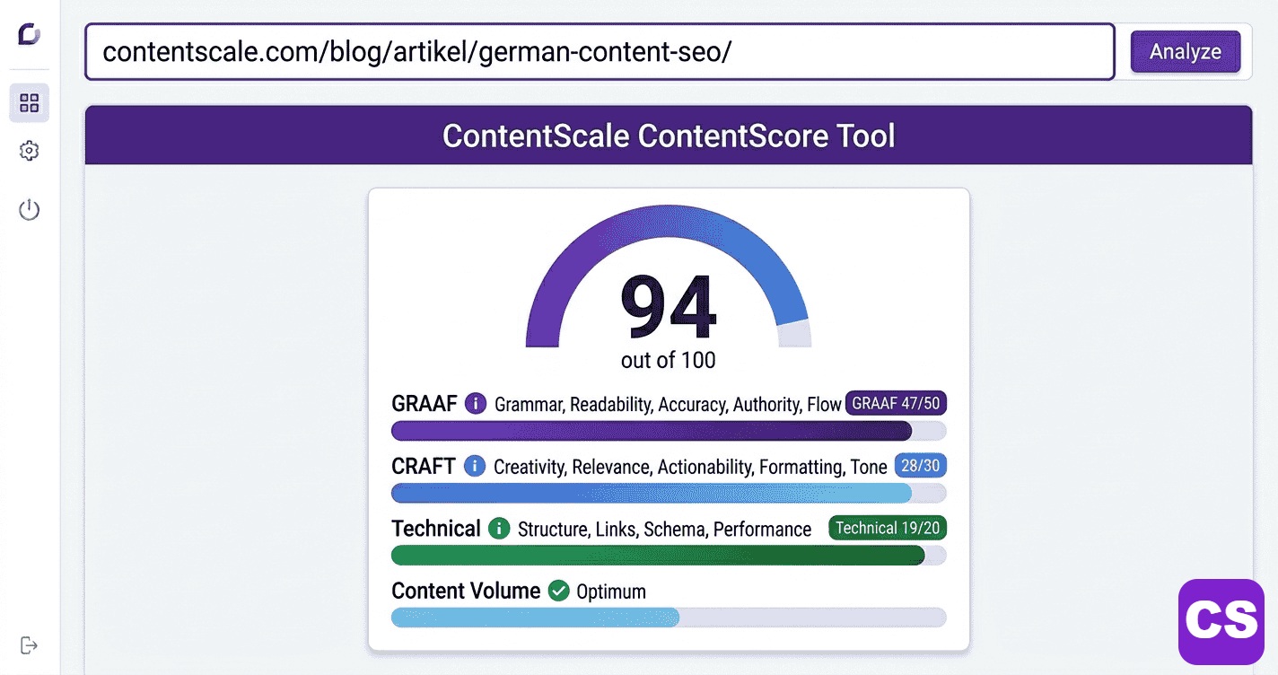Click the Technical green progress bar

(x=657, y=555)
